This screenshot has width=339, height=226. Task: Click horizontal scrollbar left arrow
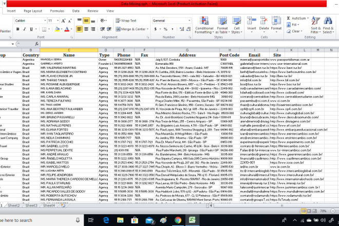pyautogui.click(x=211, y=205)
